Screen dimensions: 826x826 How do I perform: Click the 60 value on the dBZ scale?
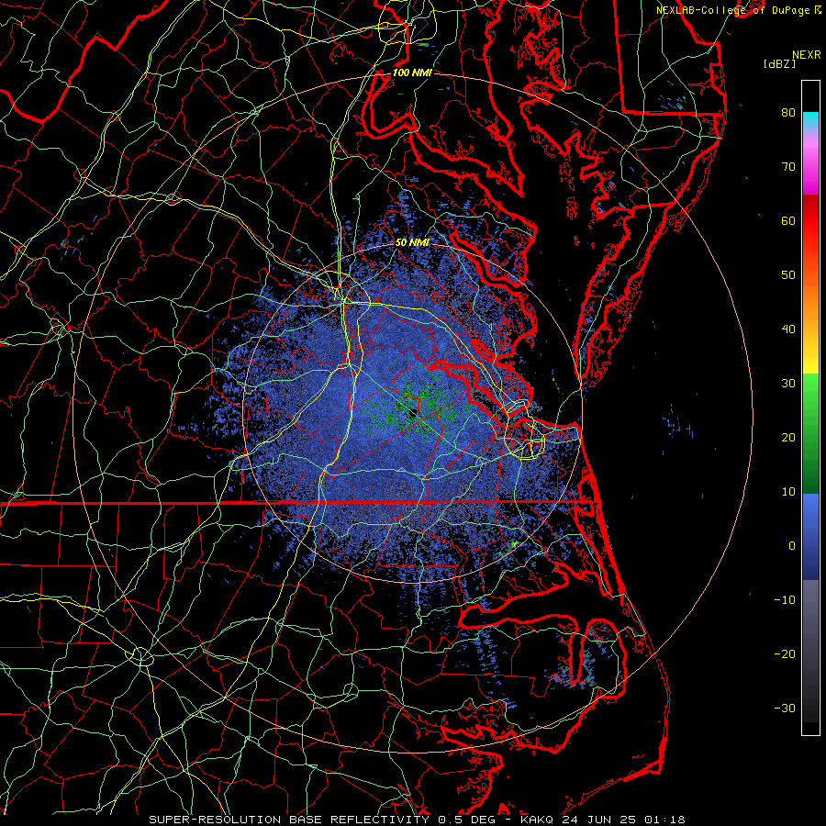[788, 220]
